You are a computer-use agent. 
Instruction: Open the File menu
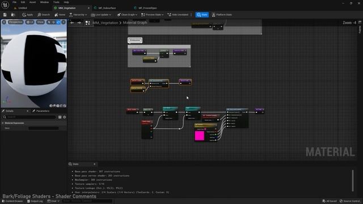click(x=14, y=2)
